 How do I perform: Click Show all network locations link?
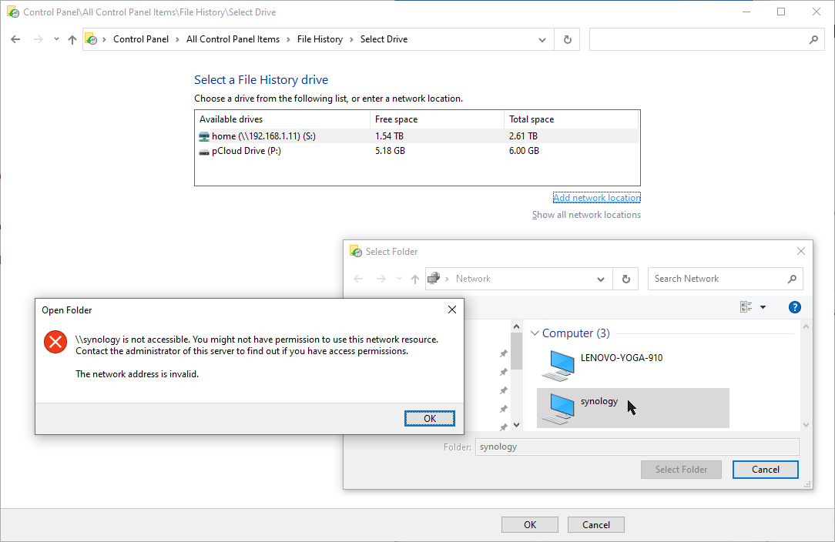pos(586,215)
